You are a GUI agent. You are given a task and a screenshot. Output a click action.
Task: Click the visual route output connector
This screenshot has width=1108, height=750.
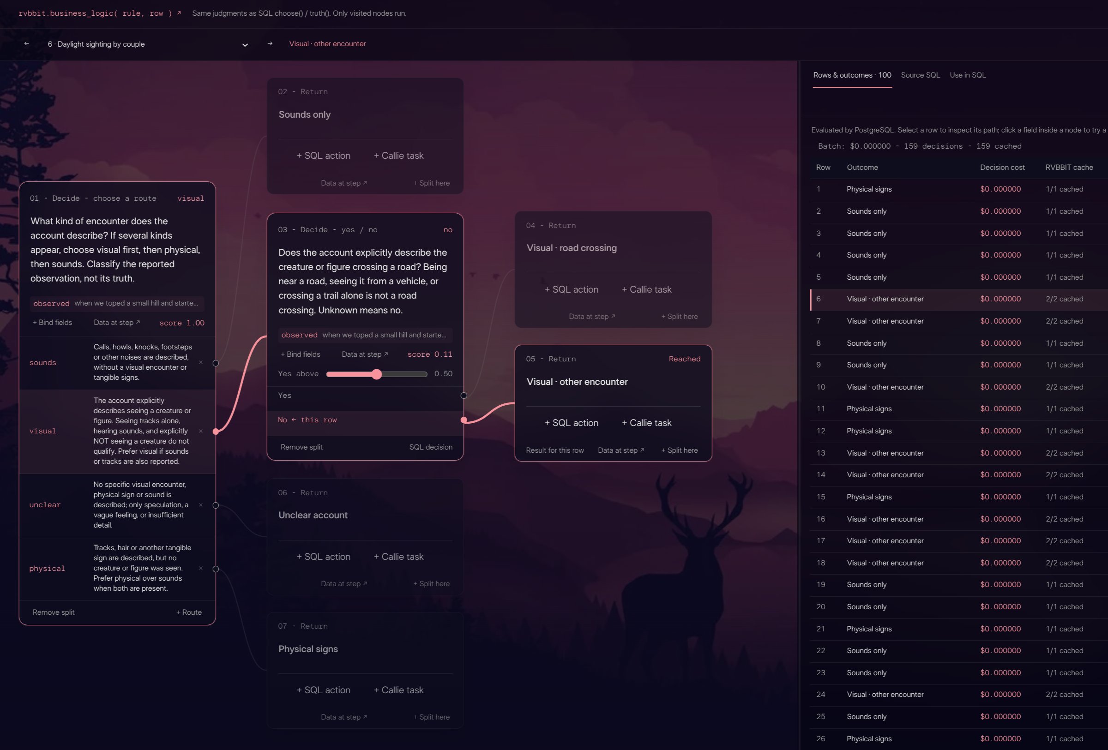coord(216,432)
